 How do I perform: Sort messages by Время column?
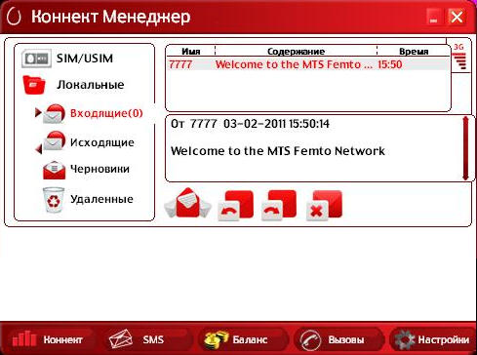pos(414,52)
